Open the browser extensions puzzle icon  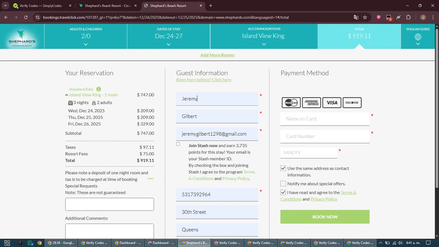[x=409, y=17]
